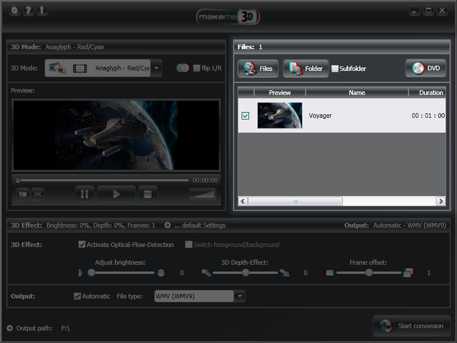
Task: Click the makeme 3D logo
Action: click(x=228, y=17)
